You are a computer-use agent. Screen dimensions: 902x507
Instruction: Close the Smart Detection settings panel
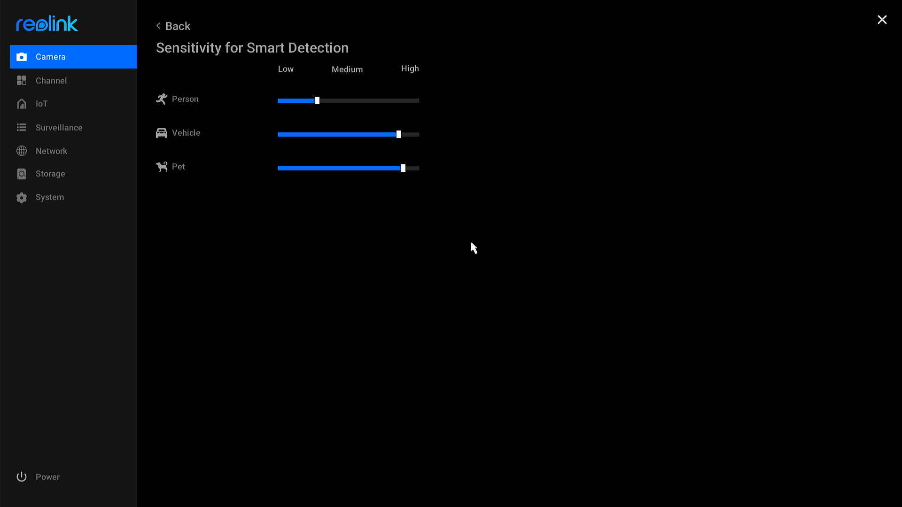point(882,20)
